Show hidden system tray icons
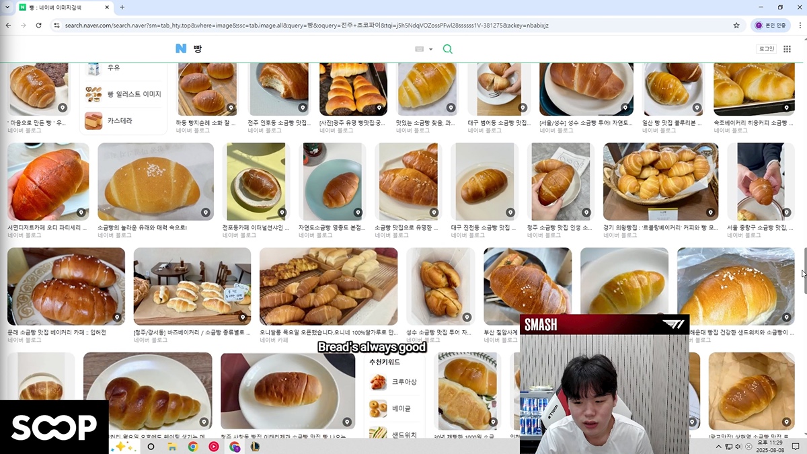 [x=718, y=447]
